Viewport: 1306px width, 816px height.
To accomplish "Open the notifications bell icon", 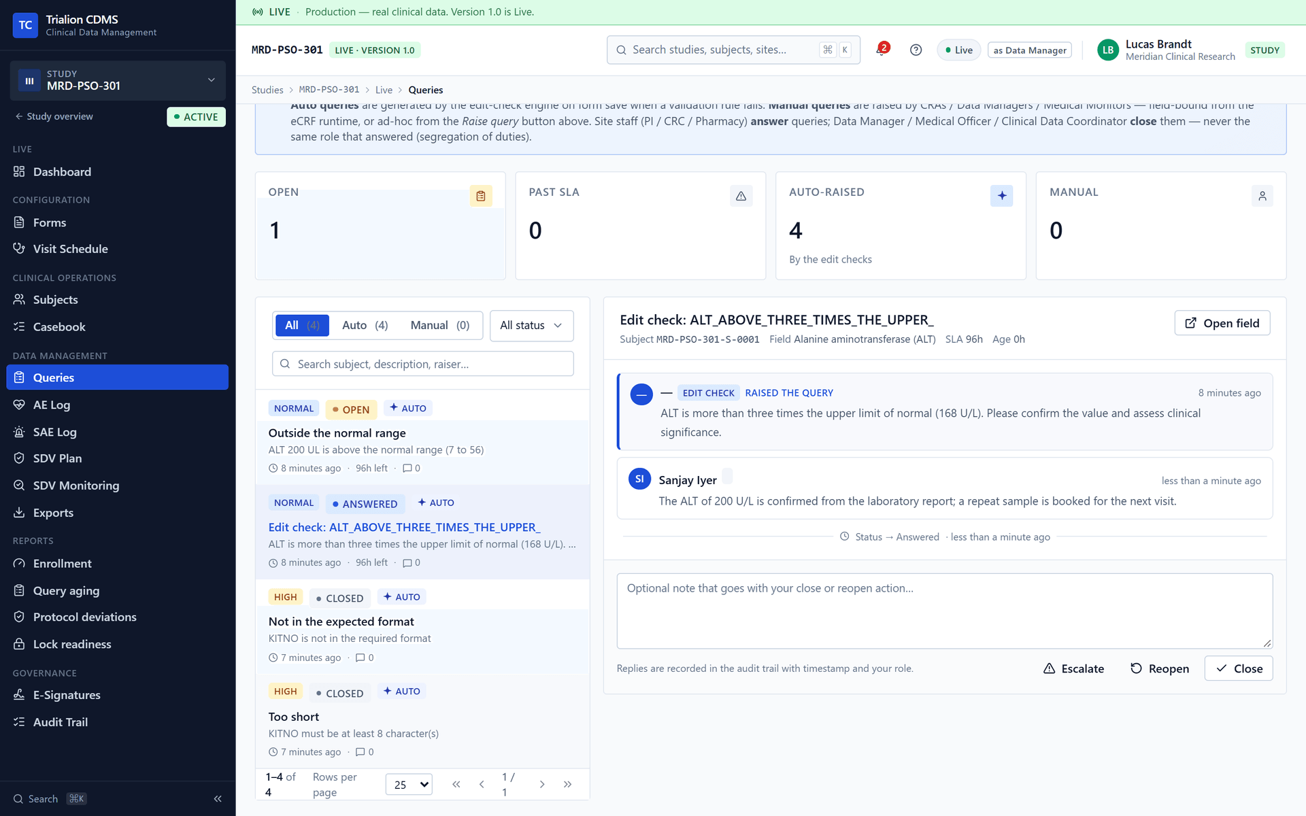I will tap(882, 50).
